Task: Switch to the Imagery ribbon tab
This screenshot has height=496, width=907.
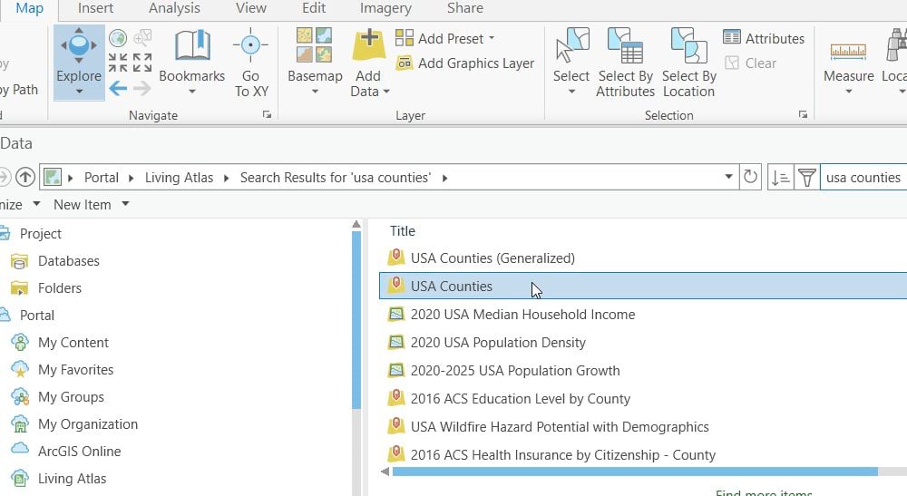Action: point(385,9)
